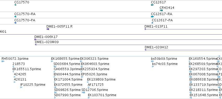222x99 pixels.
Task: Click the bs74c03.5prime EST label
Action: 165,64
